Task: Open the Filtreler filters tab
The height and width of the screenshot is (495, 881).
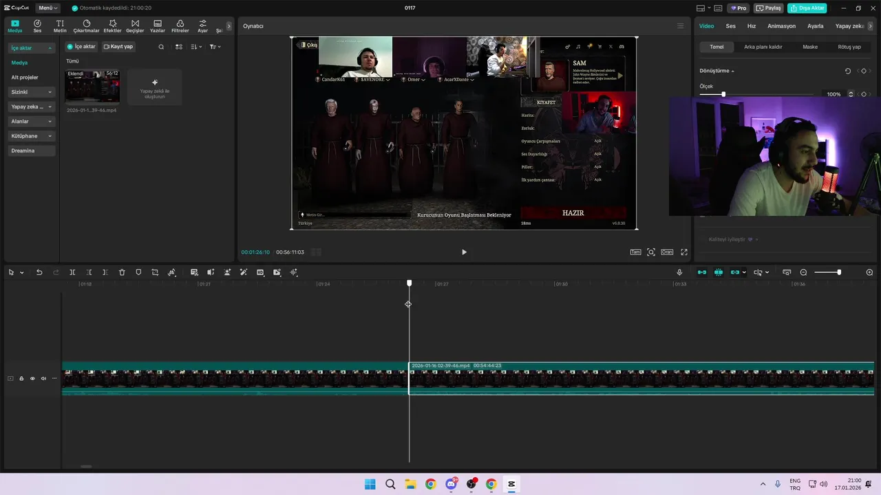Action: point(180,26)
